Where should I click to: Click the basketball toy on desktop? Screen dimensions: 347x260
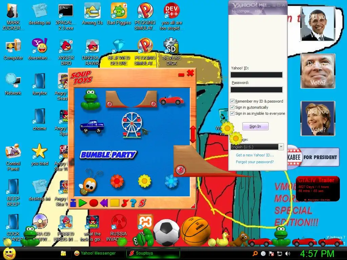pyautogui.click(x=196, y=231)
